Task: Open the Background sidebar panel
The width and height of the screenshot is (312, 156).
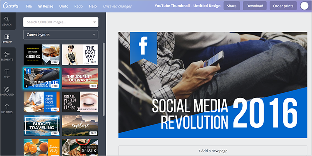Action: (x=7, y=91)
